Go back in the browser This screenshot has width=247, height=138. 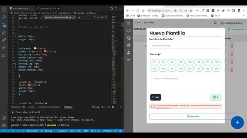pos(127,10)
